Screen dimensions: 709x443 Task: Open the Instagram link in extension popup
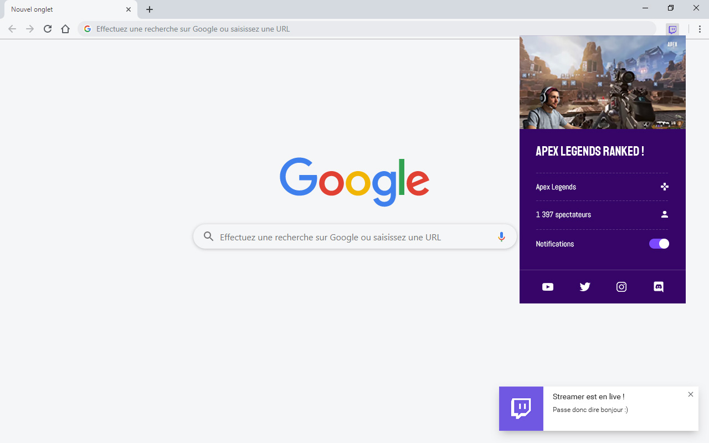(x=621, y=287)
